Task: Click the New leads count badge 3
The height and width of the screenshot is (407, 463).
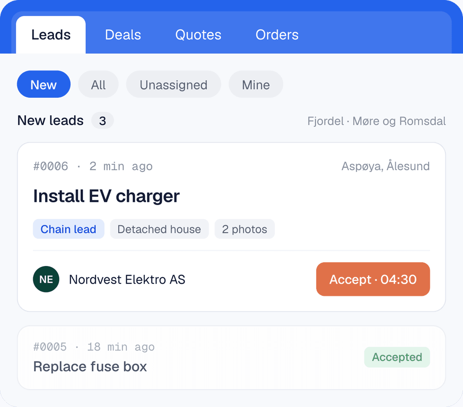Action: (x=102, y=120)
